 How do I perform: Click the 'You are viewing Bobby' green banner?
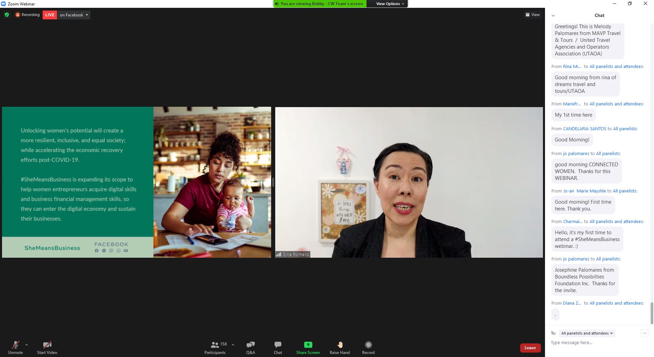320,4
